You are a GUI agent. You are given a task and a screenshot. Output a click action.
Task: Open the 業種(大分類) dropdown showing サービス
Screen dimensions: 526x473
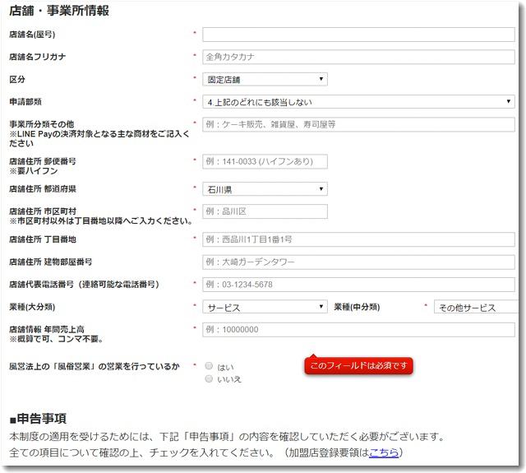(265, 307)
